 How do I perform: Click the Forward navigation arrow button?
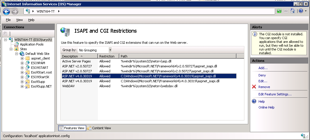click(15, 11)
